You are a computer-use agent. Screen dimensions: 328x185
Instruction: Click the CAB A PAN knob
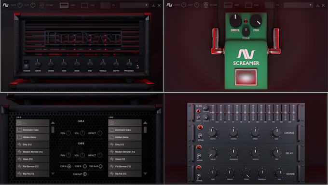(x=68, y=133)
